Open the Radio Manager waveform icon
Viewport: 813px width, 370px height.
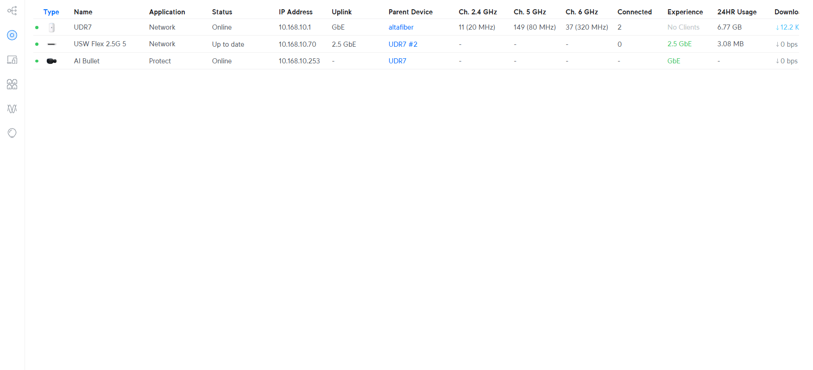(12, 109)
